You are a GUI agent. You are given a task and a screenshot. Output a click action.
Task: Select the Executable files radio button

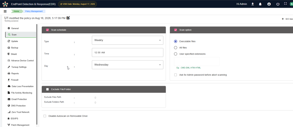(x=175, y=41)
